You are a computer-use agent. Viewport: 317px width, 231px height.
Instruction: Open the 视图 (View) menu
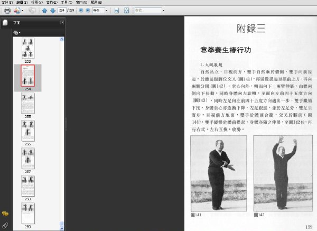pyautogui.click(x=37, y=3)
